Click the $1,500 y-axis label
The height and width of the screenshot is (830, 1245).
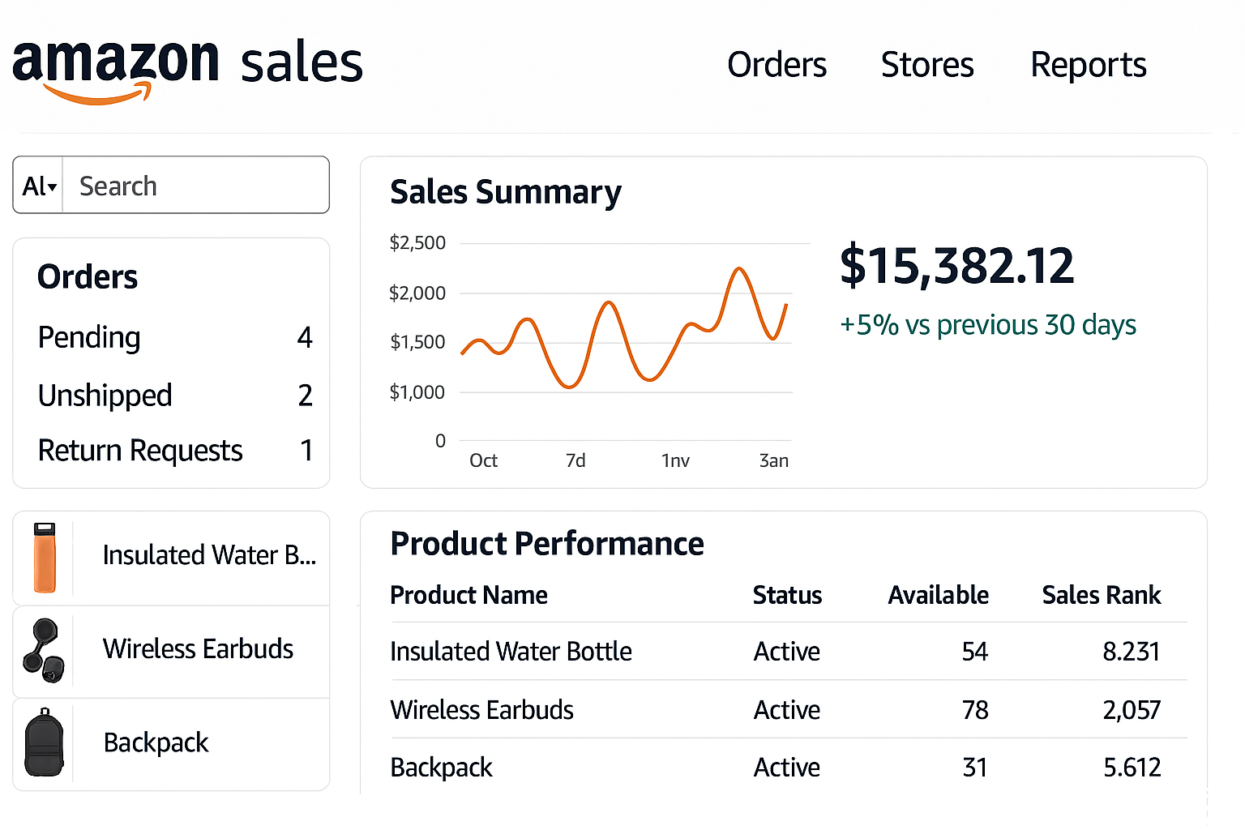[417, 342]
